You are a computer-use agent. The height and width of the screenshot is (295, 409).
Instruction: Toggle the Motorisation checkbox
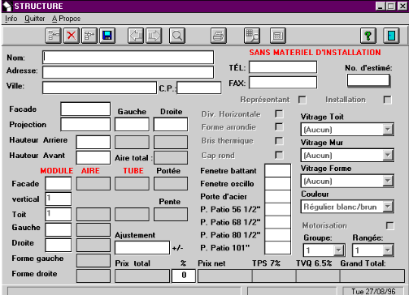click(x=390, y=225)
